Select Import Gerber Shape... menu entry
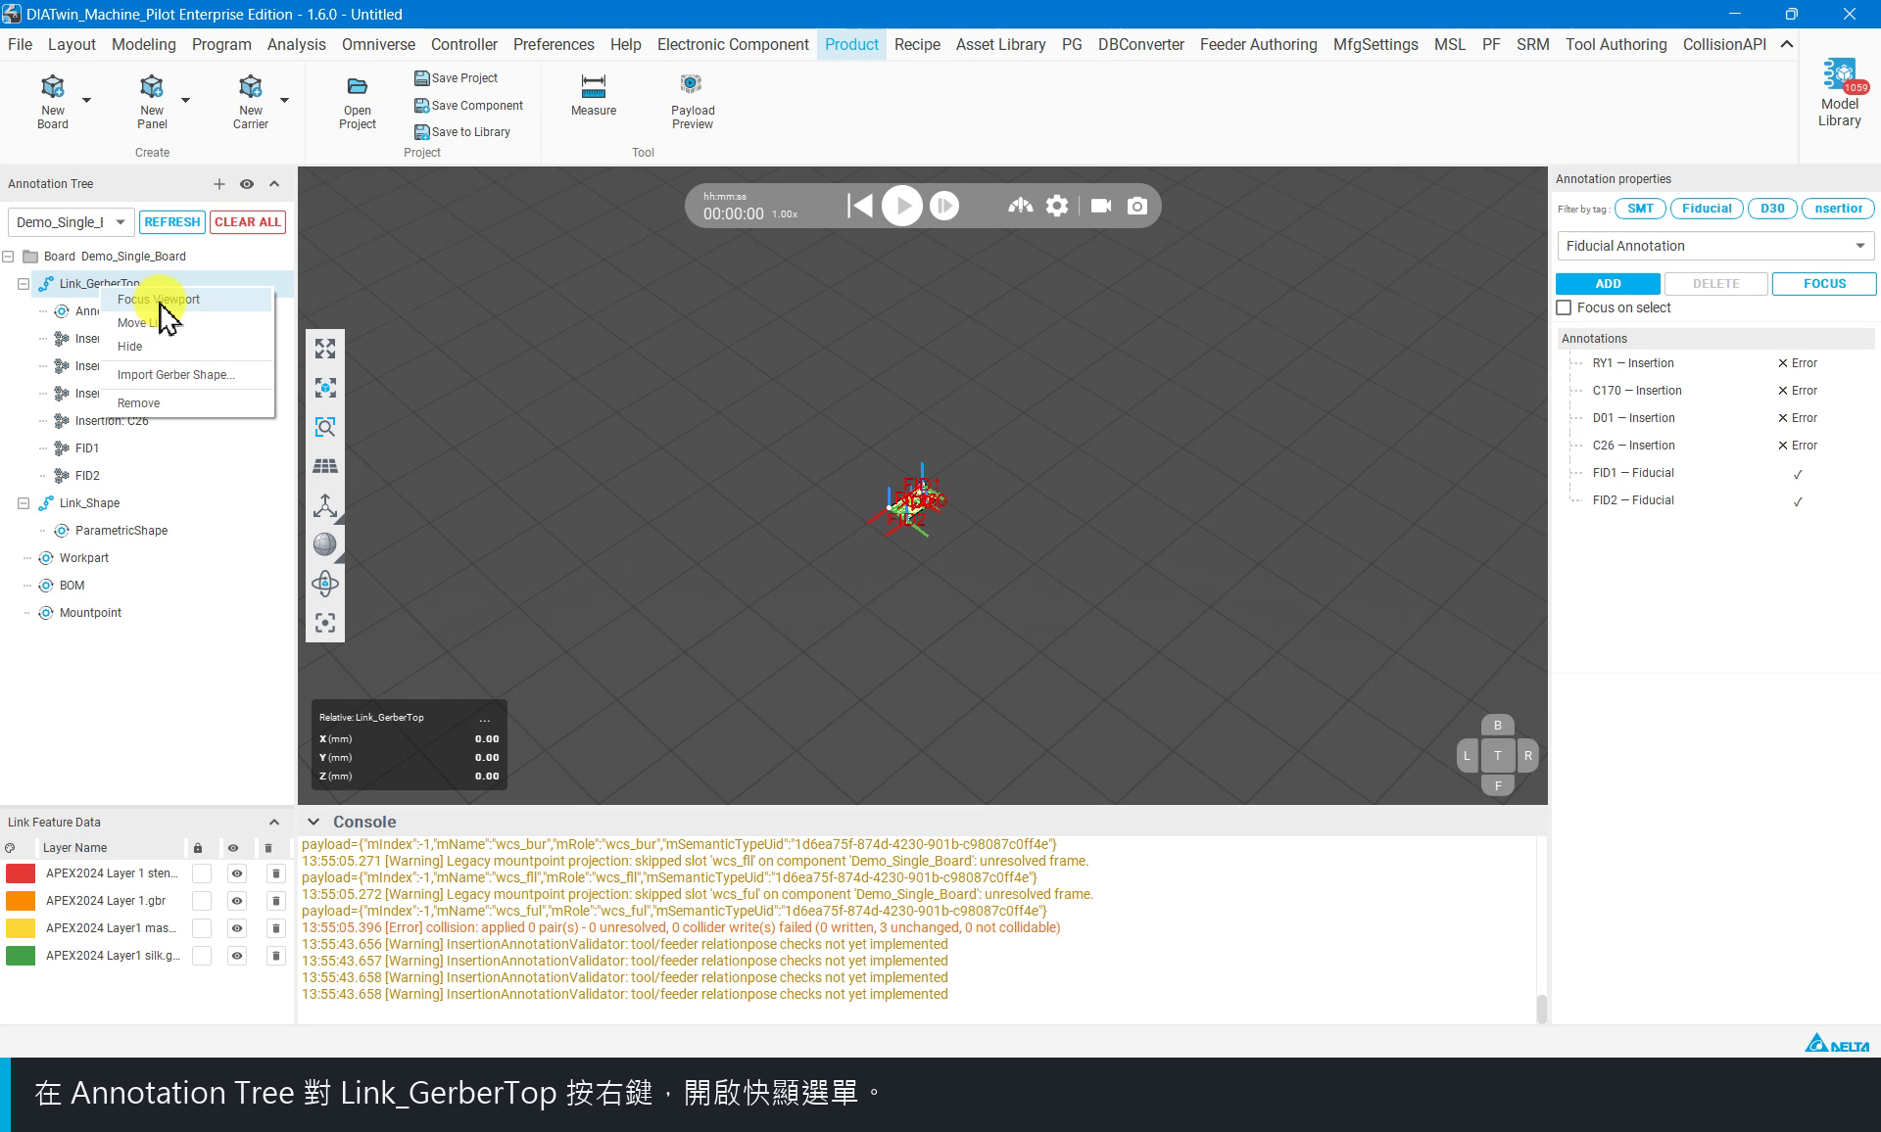1881x1132 pixels. (186, 375)
